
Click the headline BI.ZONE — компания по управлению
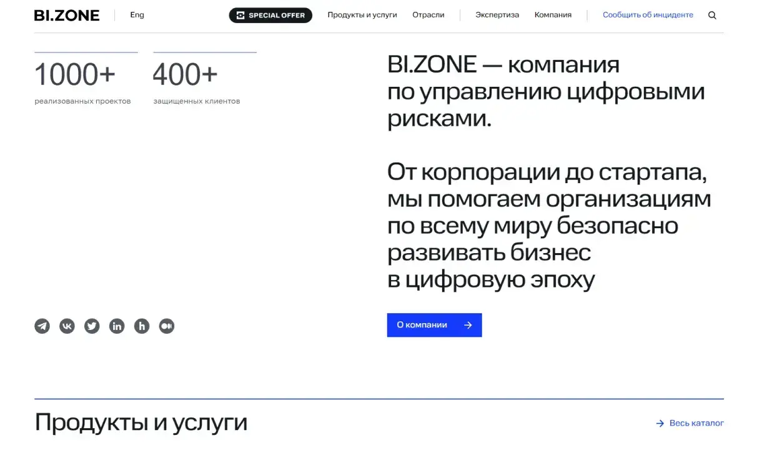point(546,91)
